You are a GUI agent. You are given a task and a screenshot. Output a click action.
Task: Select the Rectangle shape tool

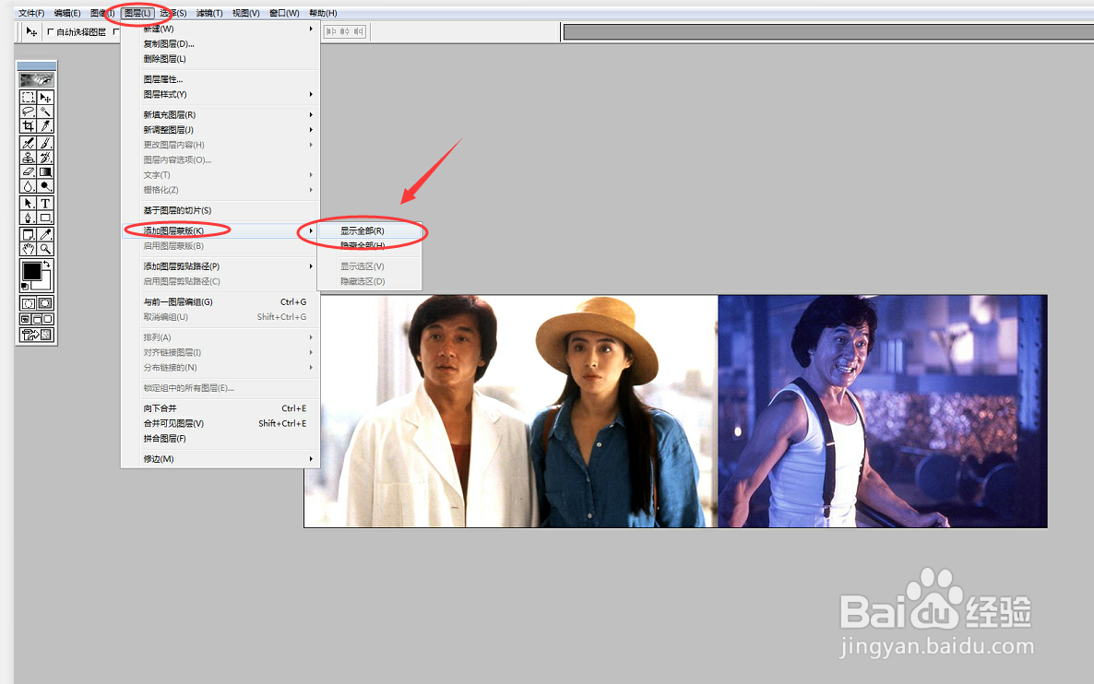point(45,218)
